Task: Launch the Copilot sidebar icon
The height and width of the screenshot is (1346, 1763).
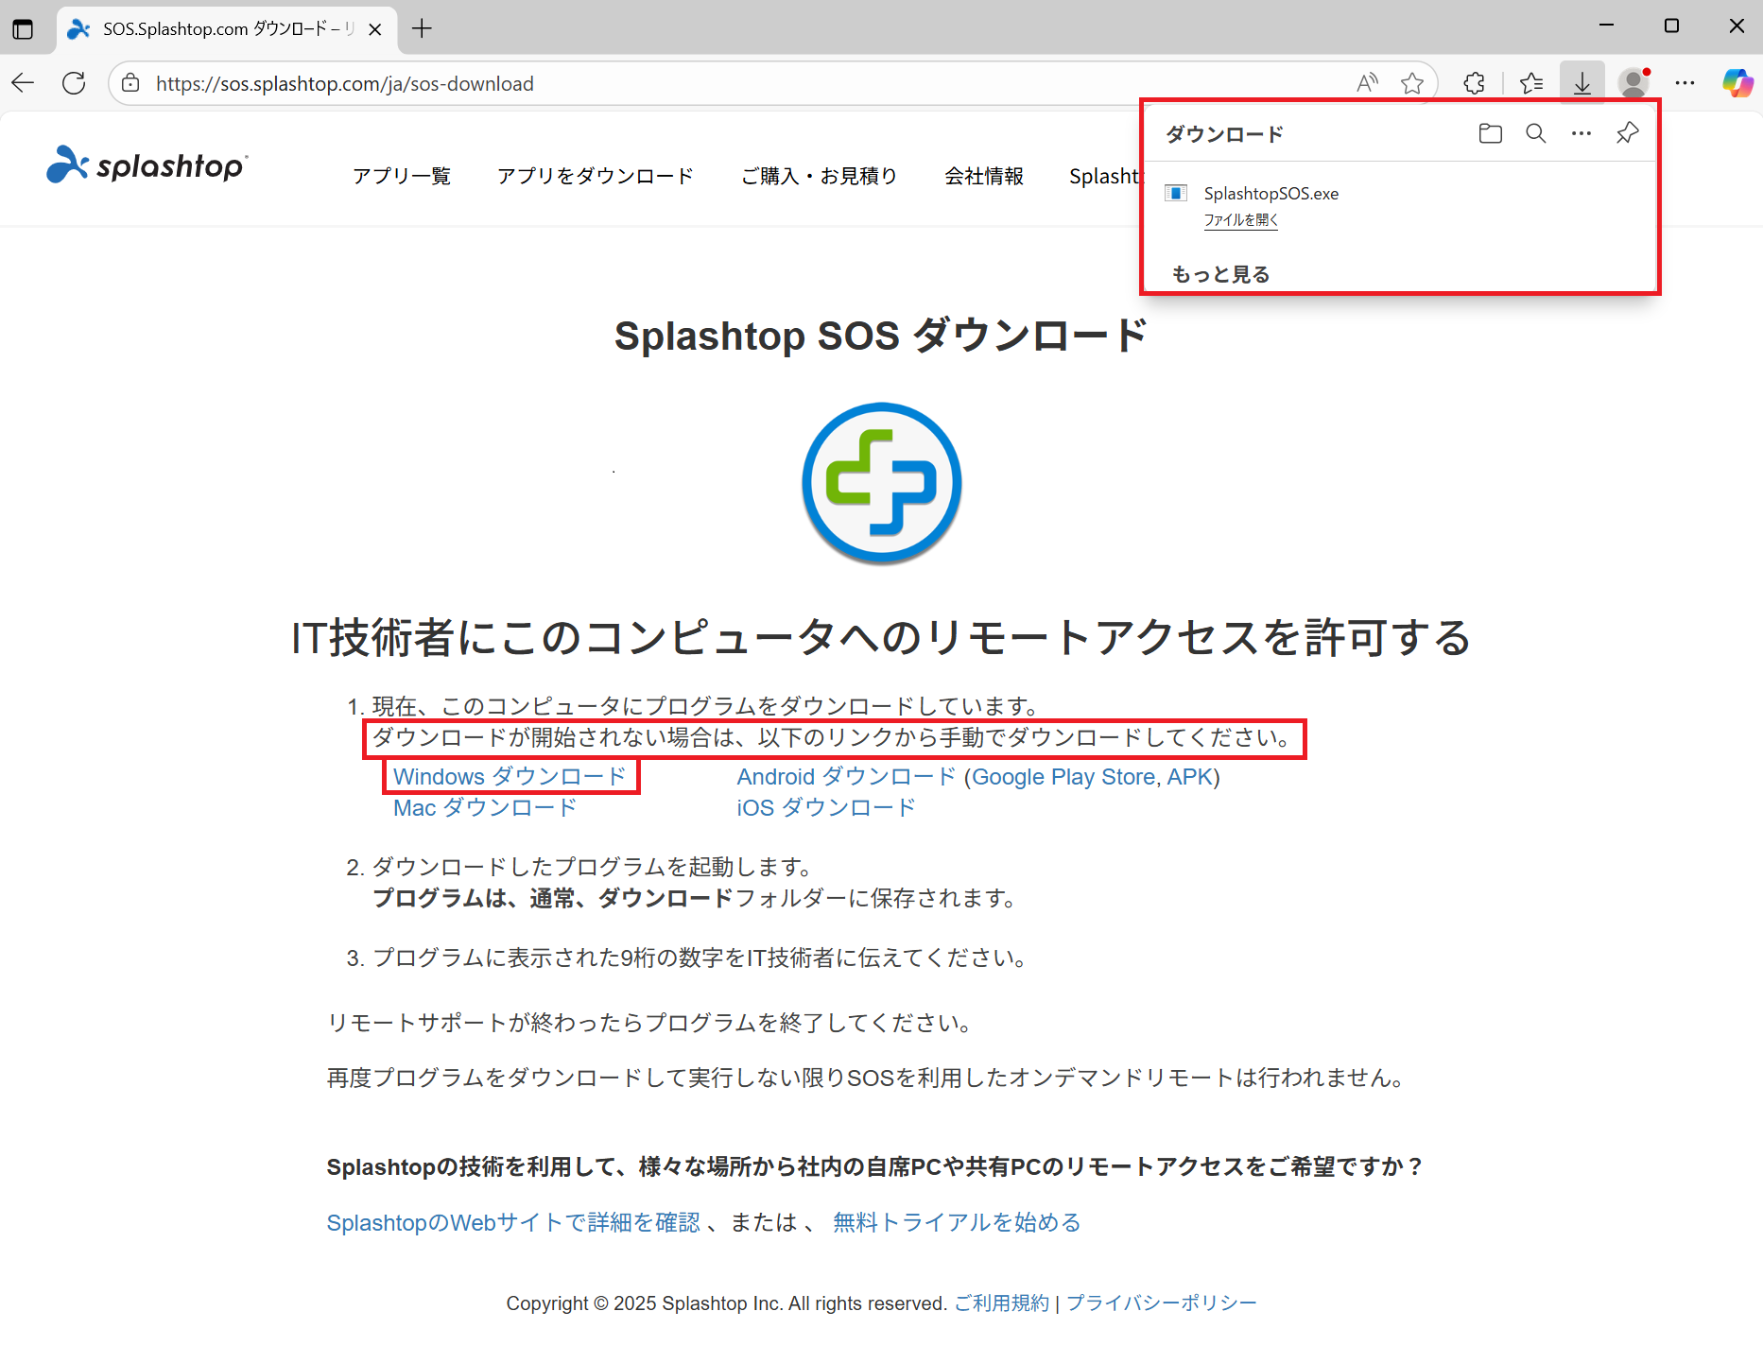Action: pos(1737,83)
